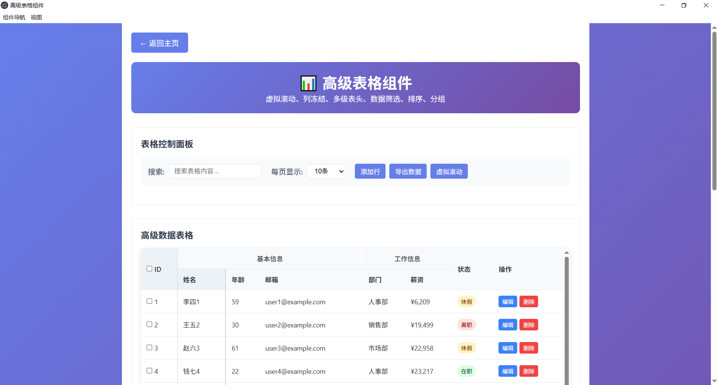The image size is (718, 385).
Task: Toggle 虚拟滚动 virtual scrolling mode
Action: (x=449, y=171)
